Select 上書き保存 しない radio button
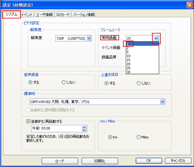 tap(138, 83)
